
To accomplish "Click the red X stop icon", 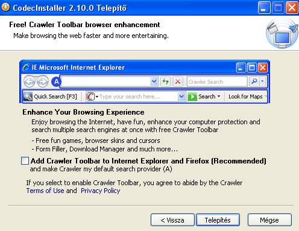I will (178, 81).
